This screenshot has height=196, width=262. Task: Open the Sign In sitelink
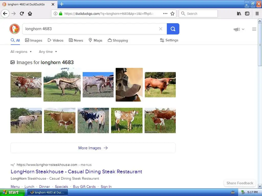106,187
